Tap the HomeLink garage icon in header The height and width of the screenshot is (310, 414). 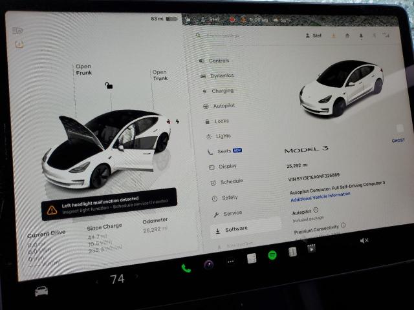click(x=347, y=36)
